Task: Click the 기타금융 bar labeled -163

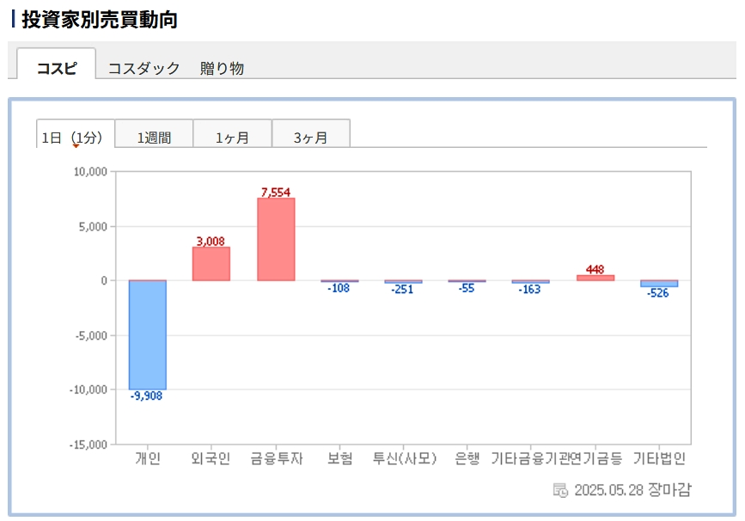Action: click(531, 282)
